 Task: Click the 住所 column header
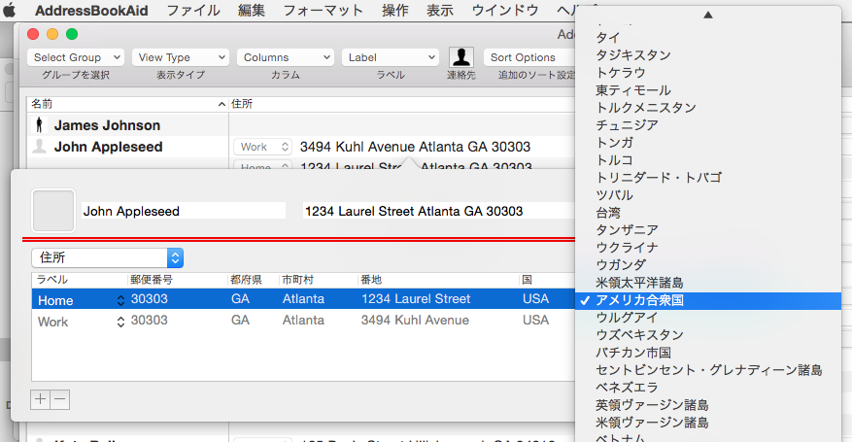pyautogui.click(x=402, y=104)
